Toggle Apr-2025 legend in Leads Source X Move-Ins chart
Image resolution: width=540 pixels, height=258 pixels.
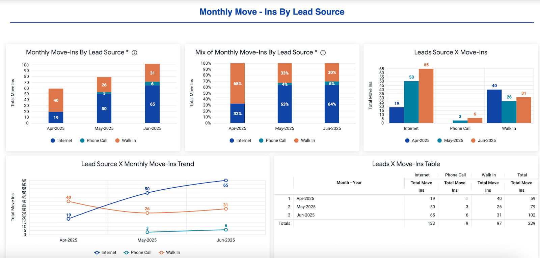(417, 140)
